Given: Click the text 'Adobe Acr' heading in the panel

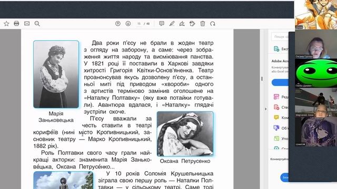Looking at the screenshot, I should pyautogui.click(x=280, y=61).
